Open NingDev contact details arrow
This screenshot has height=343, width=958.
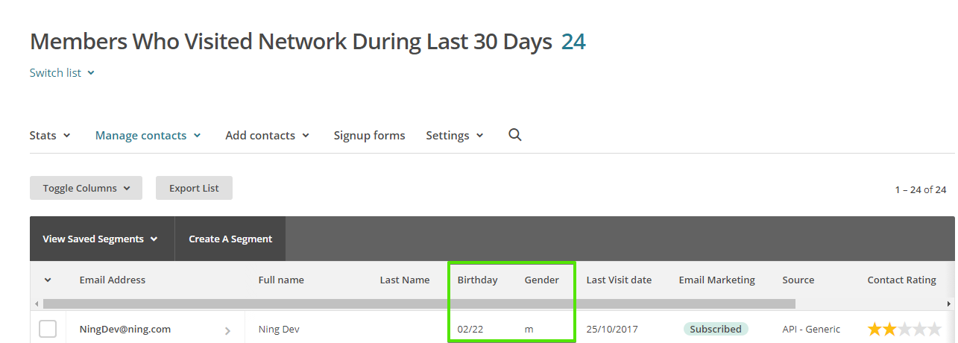(227, 330)
